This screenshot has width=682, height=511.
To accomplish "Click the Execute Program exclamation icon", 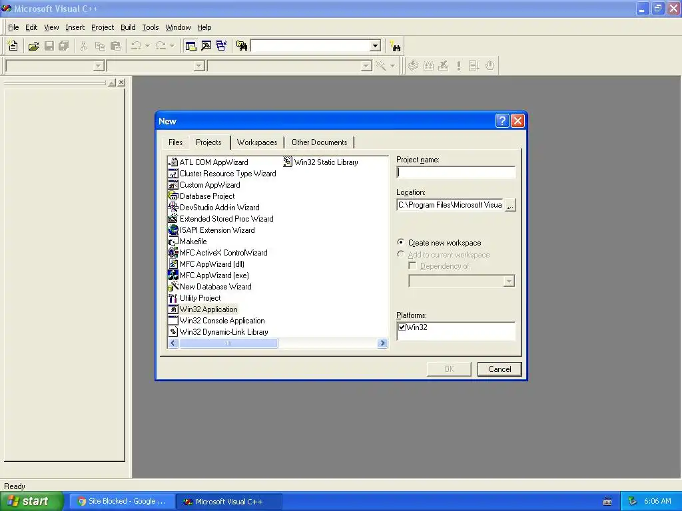I will [x=458, y=66].
